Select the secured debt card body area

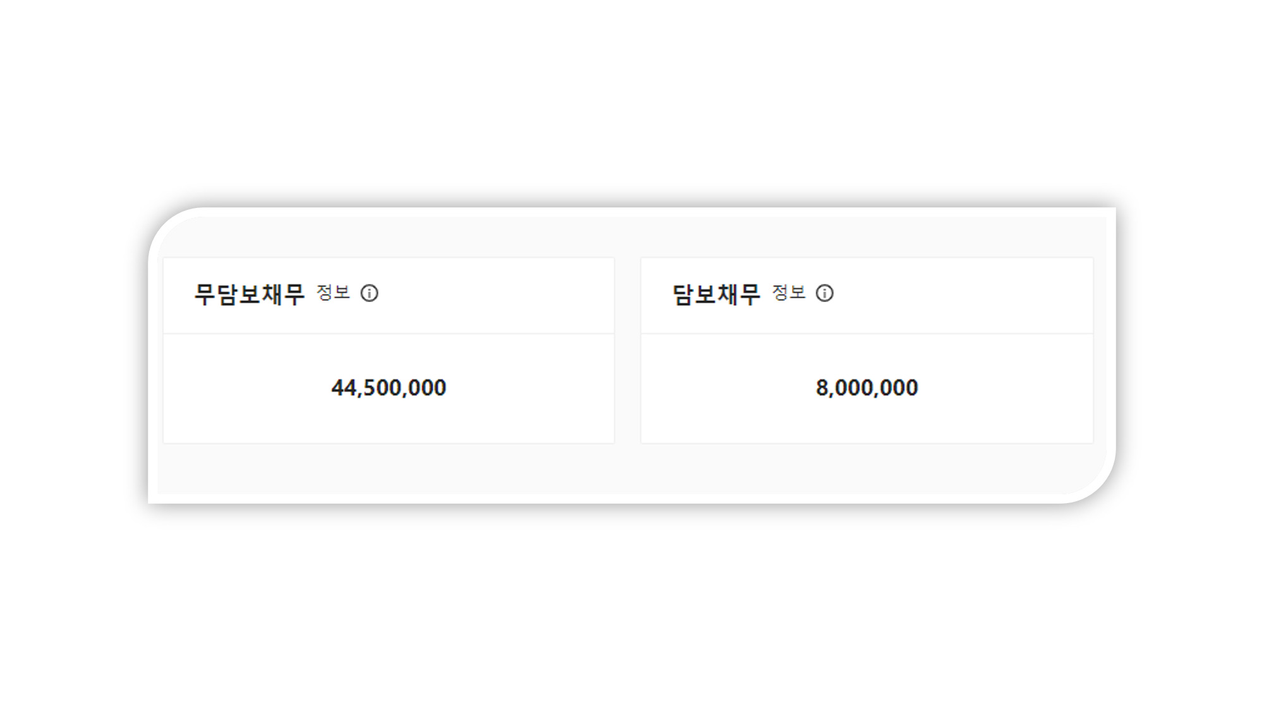click(866, 389)
